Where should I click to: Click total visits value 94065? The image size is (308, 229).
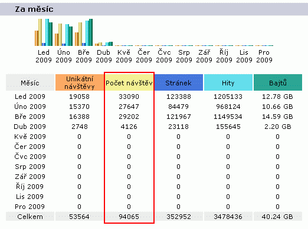(x=129, y=217)
